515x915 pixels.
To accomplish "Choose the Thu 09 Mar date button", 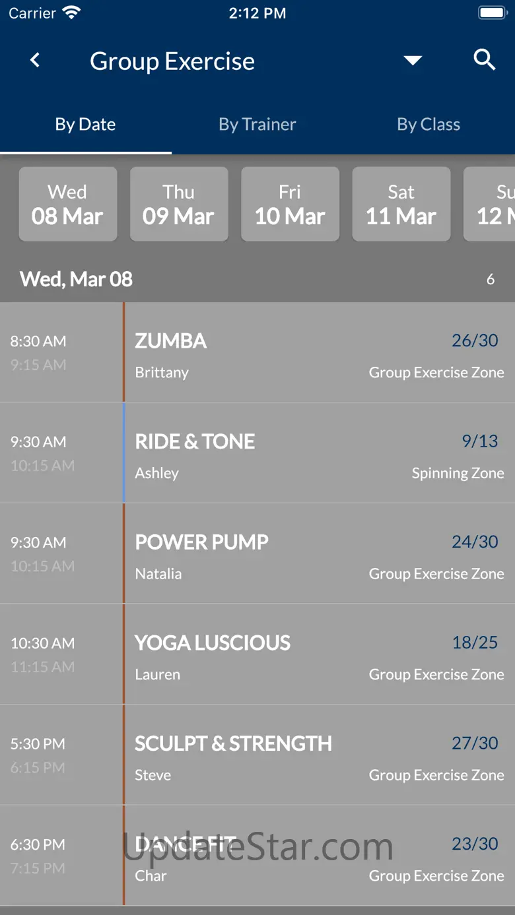I will (179, 204).
